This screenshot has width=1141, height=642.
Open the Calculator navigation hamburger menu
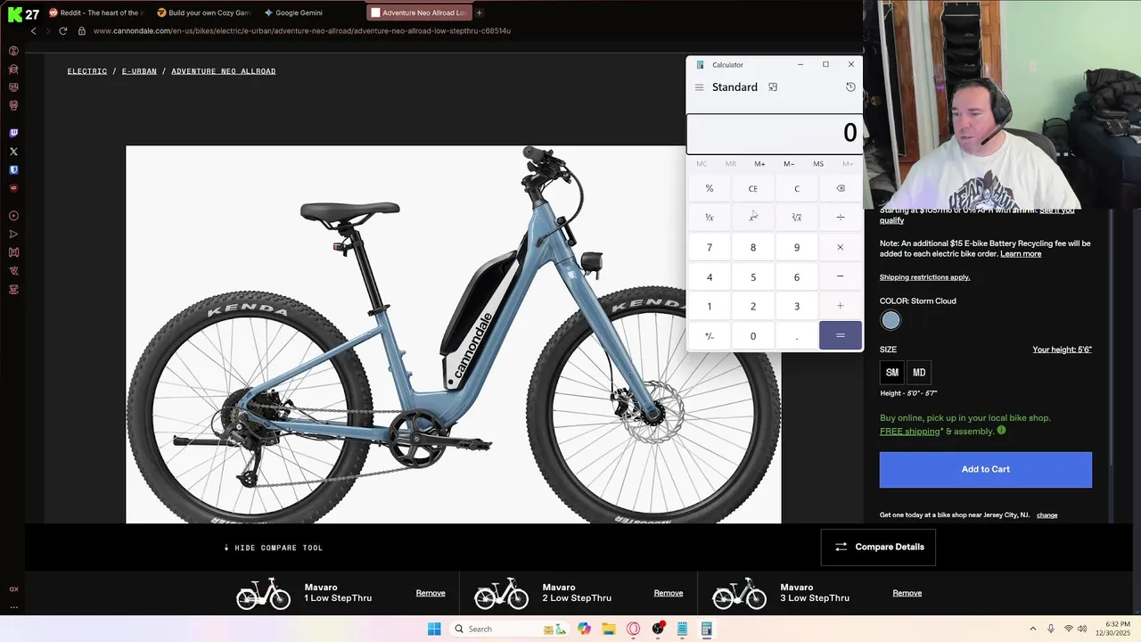tap(699, 87)
